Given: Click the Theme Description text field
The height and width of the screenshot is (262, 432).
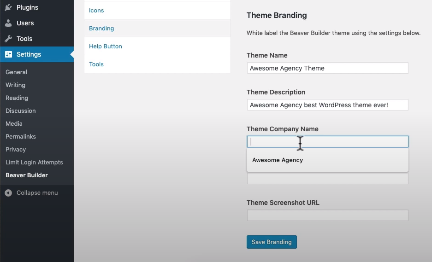Looking at the screenshot, I should click(x=327, y=105).
